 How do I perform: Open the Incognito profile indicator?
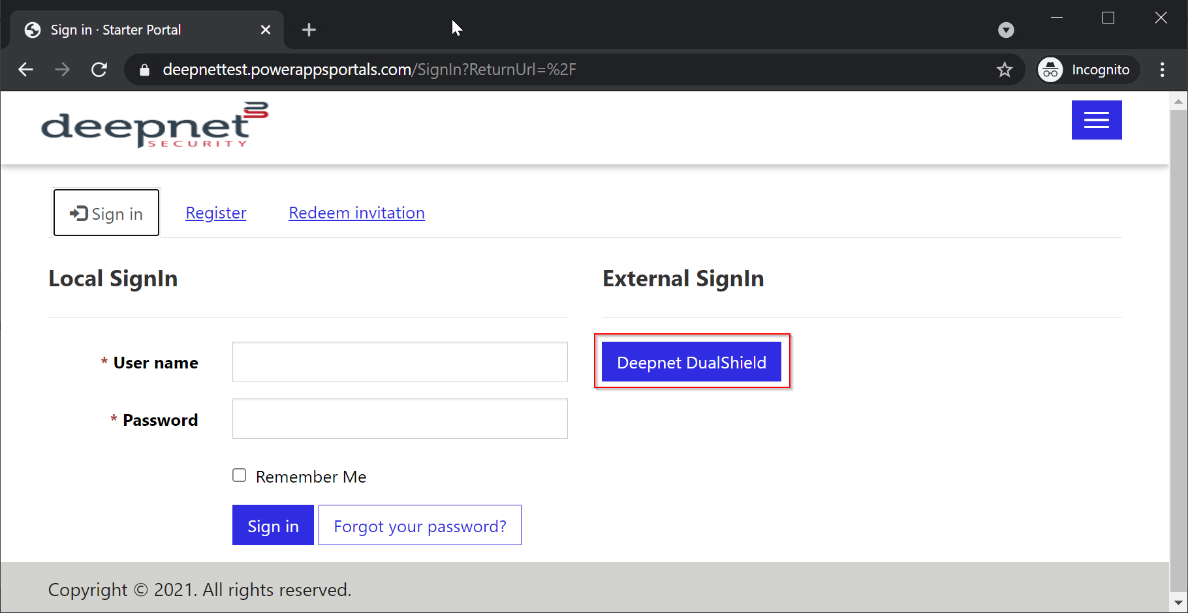1088,70
